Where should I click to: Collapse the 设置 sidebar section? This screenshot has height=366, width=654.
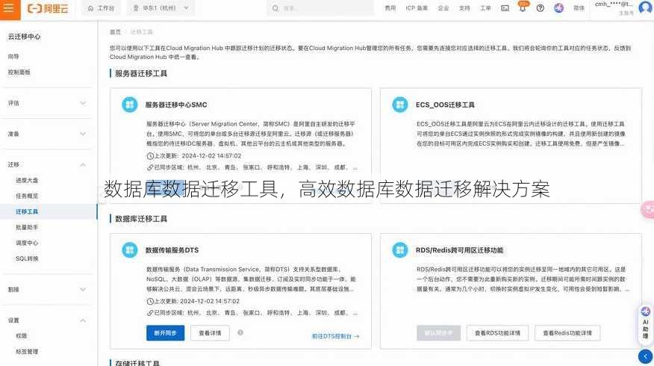point(47,320)
